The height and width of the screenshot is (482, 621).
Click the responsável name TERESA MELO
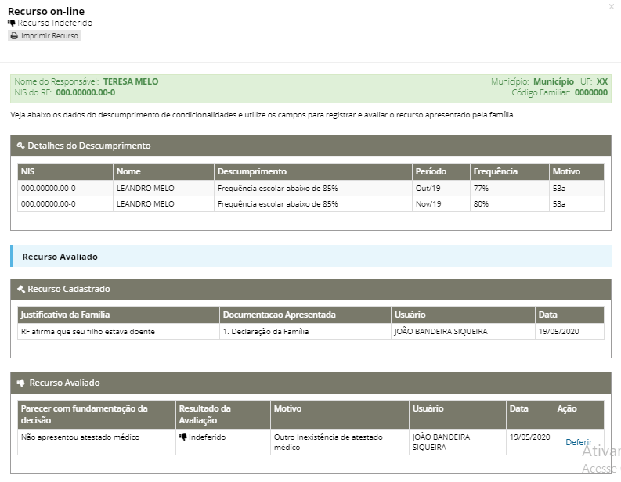click(131, 81)
